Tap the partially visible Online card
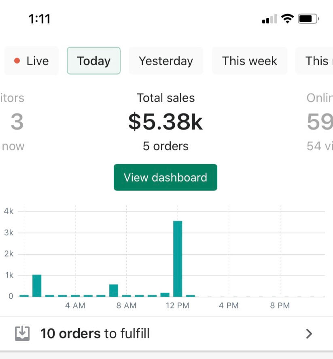The image size is (333, 359). (x=320, y=122)
